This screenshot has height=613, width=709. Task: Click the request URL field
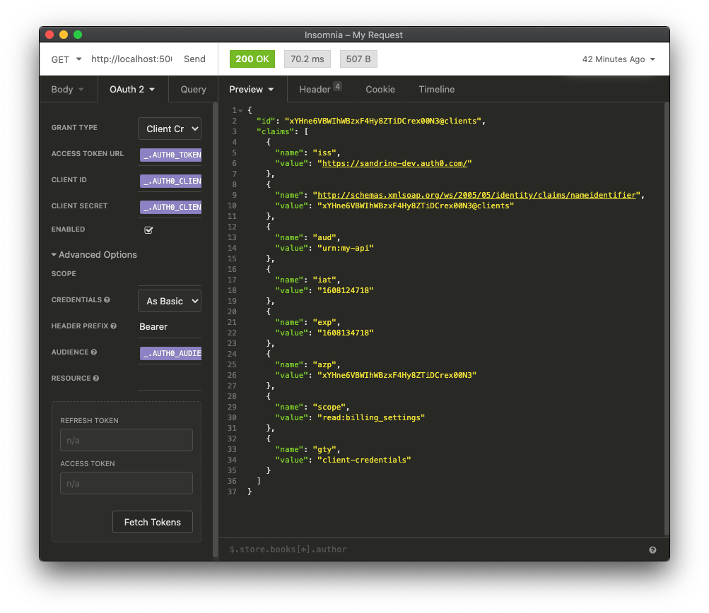click(131, 59)
